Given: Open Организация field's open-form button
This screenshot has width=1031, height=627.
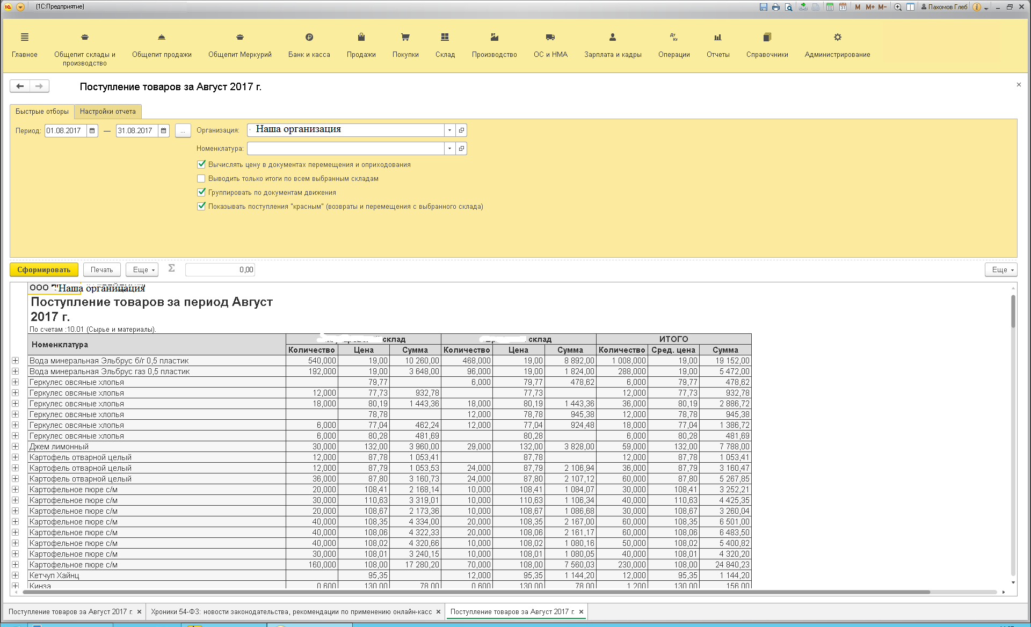Looking at the screenshot, I should point(461,130).
